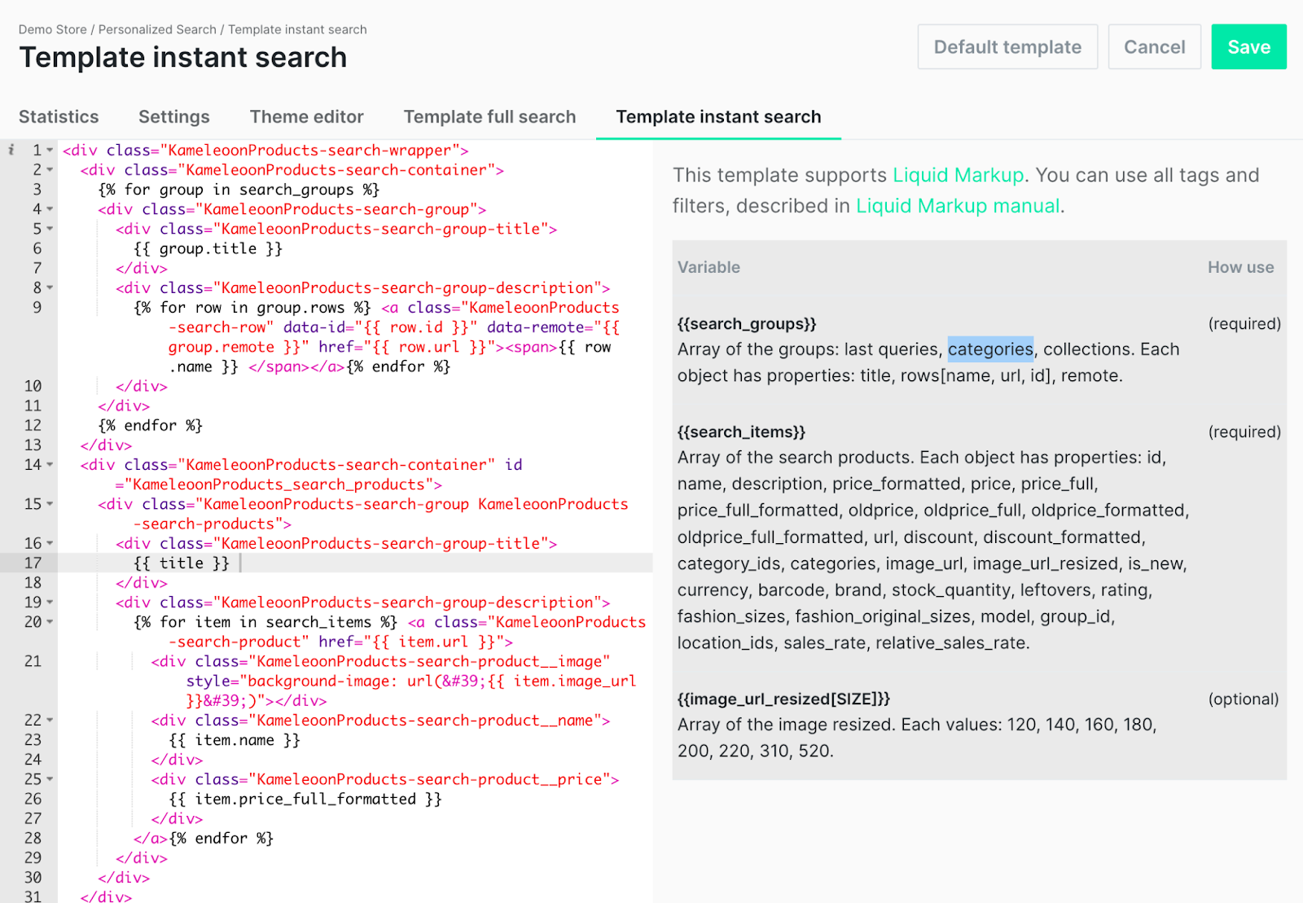Click the Cancel button

(x=1154, y=47)
